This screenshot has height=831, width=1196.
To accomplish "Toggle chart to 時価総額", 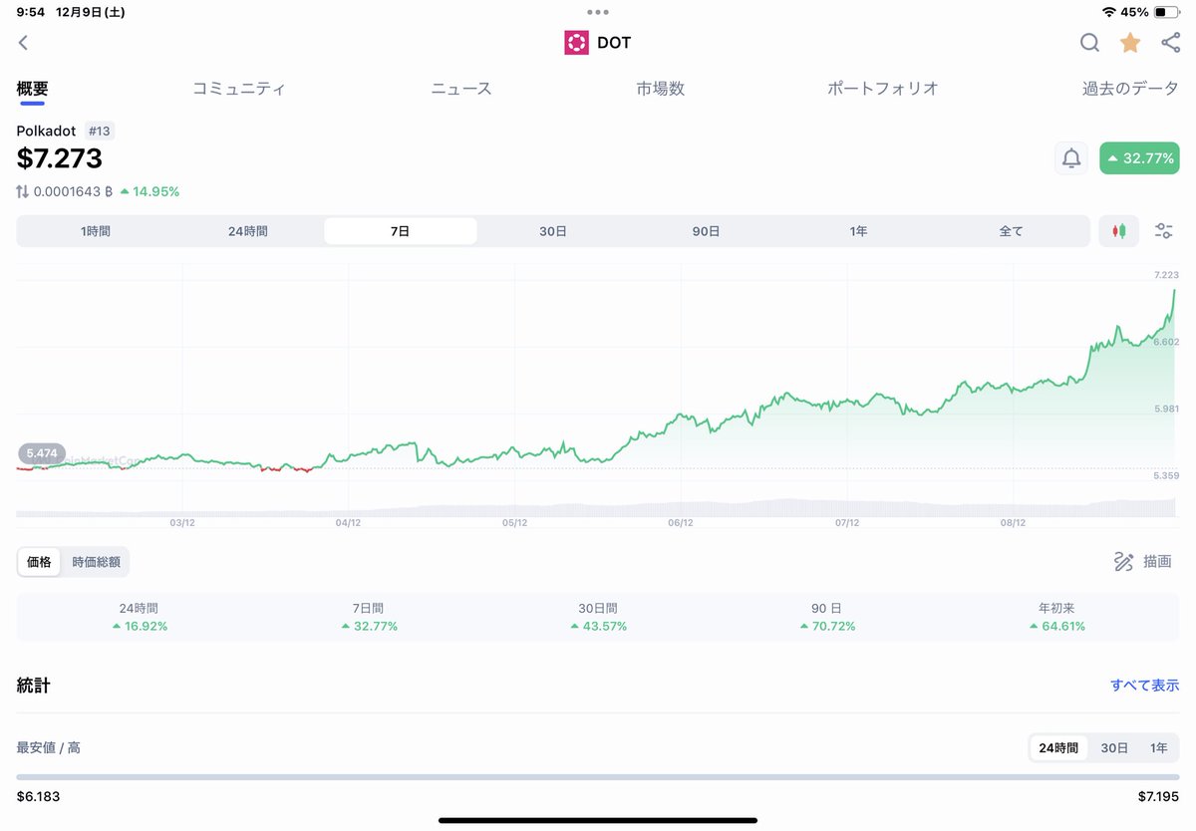I will [96, 562].
